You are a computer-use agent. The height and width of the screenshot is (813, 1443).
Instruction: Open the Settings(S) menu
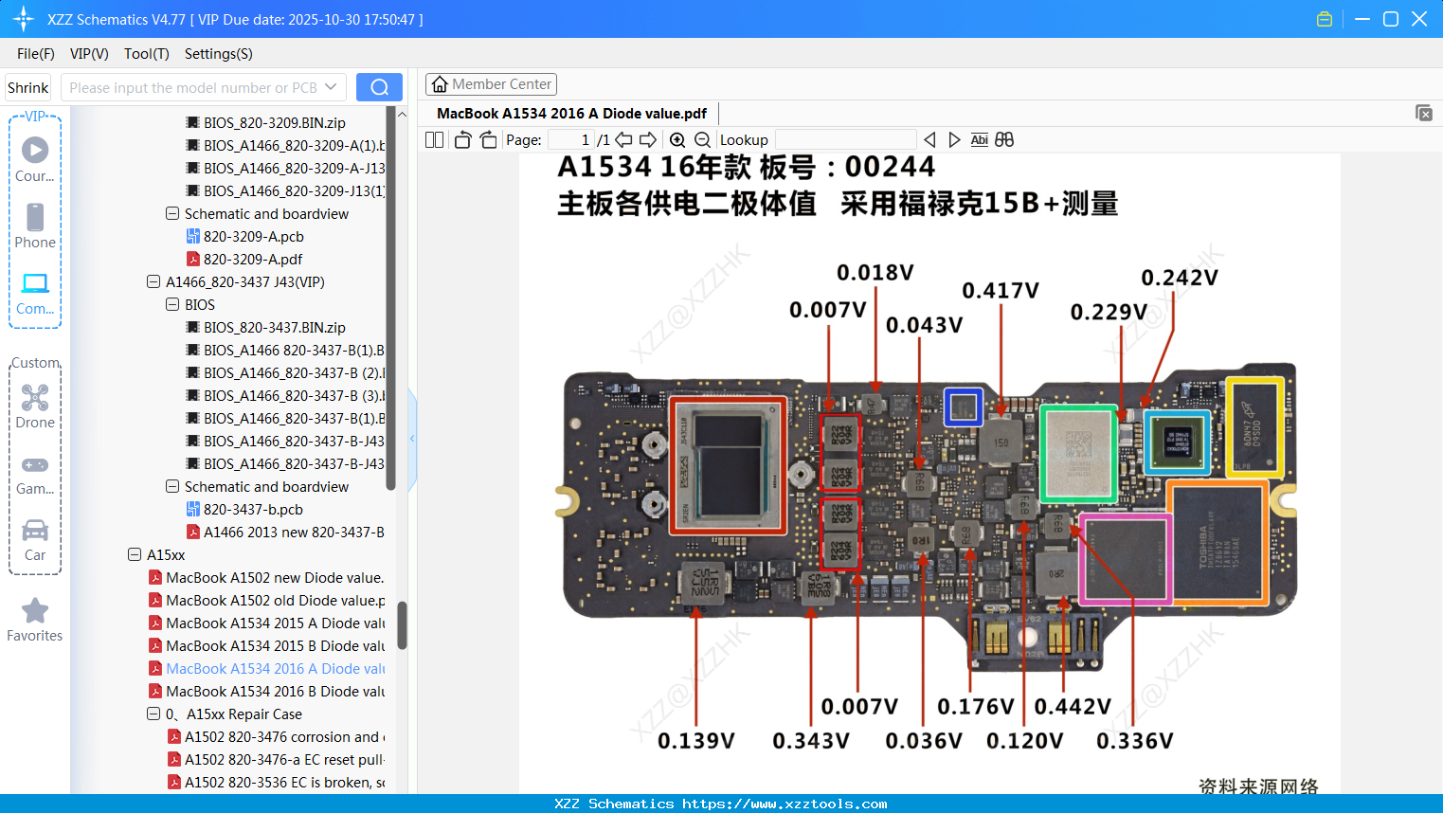tap(219, 54)
